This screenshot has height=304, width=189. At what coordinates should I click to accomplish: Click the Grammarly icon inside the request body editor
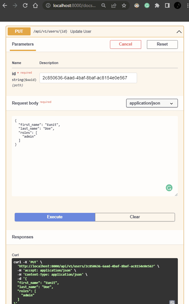[169, 188]
